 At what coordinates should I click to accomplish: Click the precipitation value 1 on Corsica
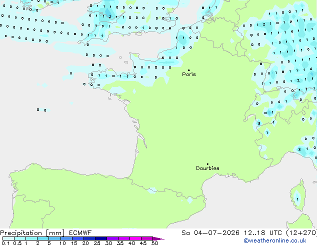pos(297,199)
